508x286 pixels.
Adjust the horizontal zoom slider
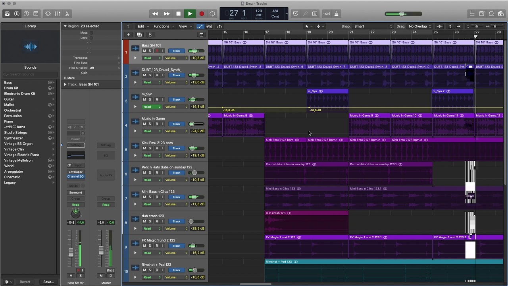click(x=495, y=26)
